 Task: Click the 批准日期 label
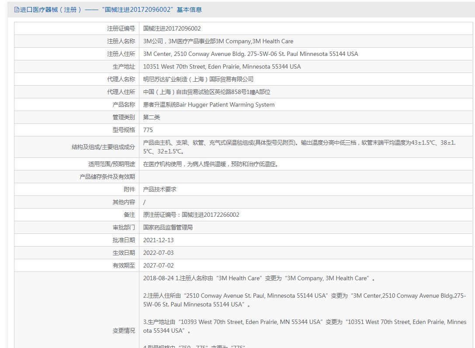tap(124, 240)
